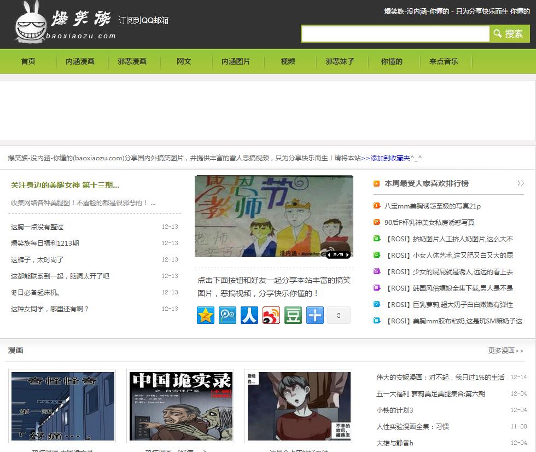Open ranking item 6 韩国风俗媚娘
536x452 pixels.
pyautogui.click(x=449, y=288)
